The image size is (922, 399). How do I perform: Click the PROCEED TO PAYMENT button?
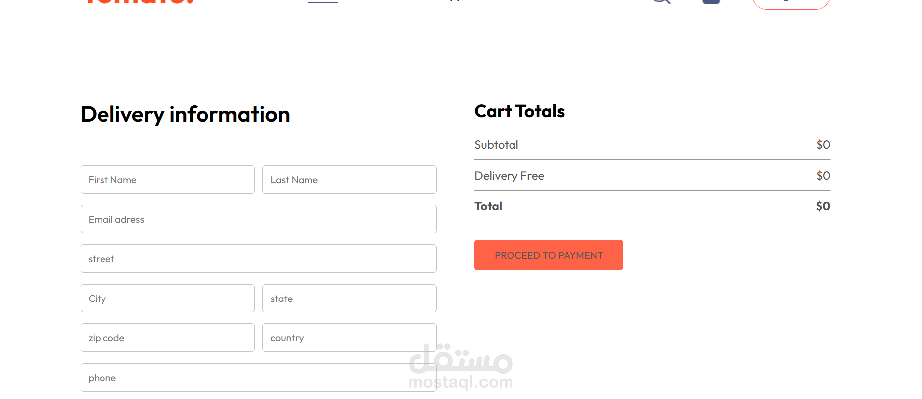548,255
